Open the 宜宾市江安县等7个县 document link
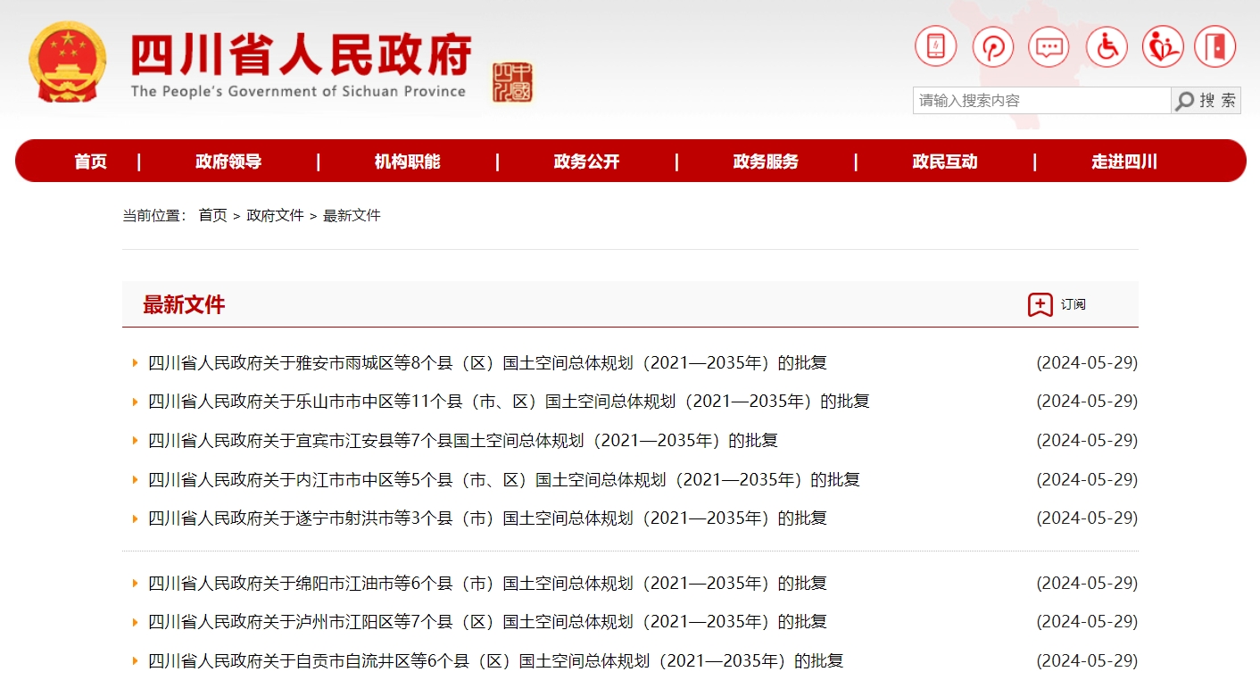This screenshot has width=1260, height=680. tap(462, 441)
